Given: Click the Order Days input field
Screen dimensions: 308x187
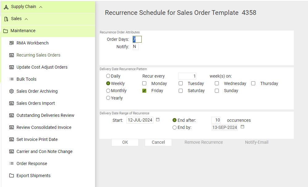Looking at the screenshot, I should click(137, 39).
